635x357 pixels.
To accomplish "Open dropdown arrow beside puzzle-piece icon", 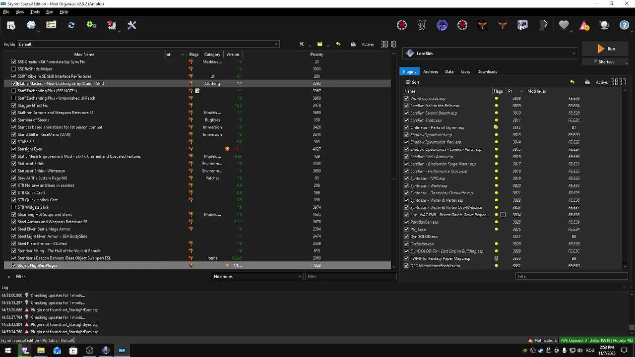I will coord(119,31).
